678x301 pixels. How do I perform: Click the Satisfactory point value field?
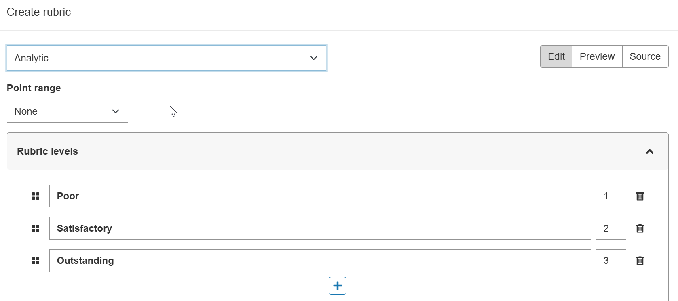[610, 228]
